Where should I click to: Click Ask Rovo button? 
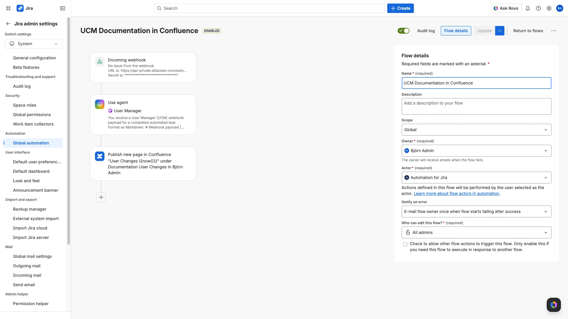(506, 8)
